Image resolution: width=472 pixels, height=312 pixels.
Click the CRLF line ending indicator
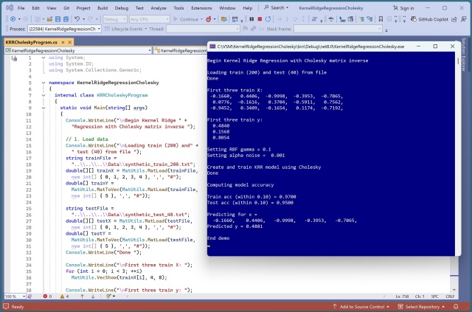450,297
